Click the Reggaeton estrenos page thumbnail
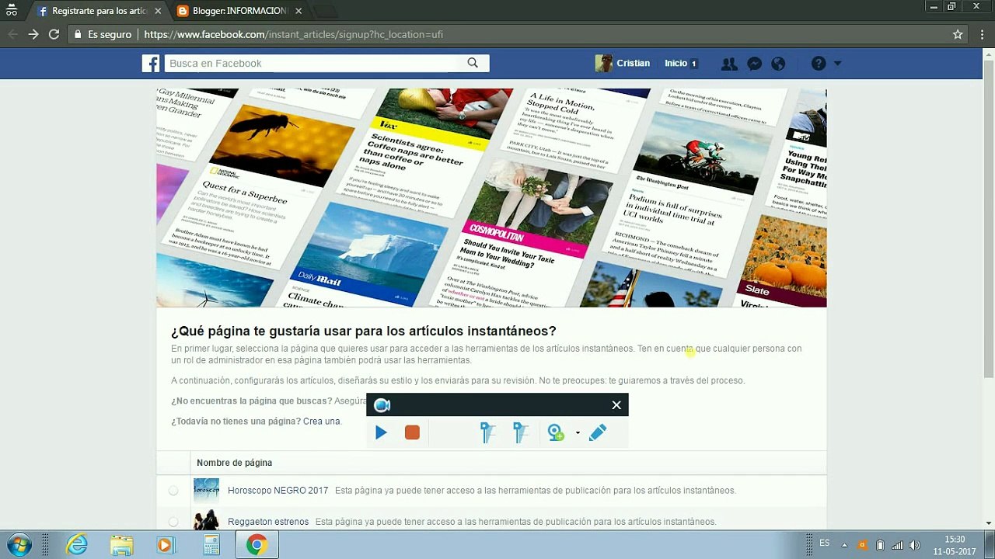 pos(206,520)
